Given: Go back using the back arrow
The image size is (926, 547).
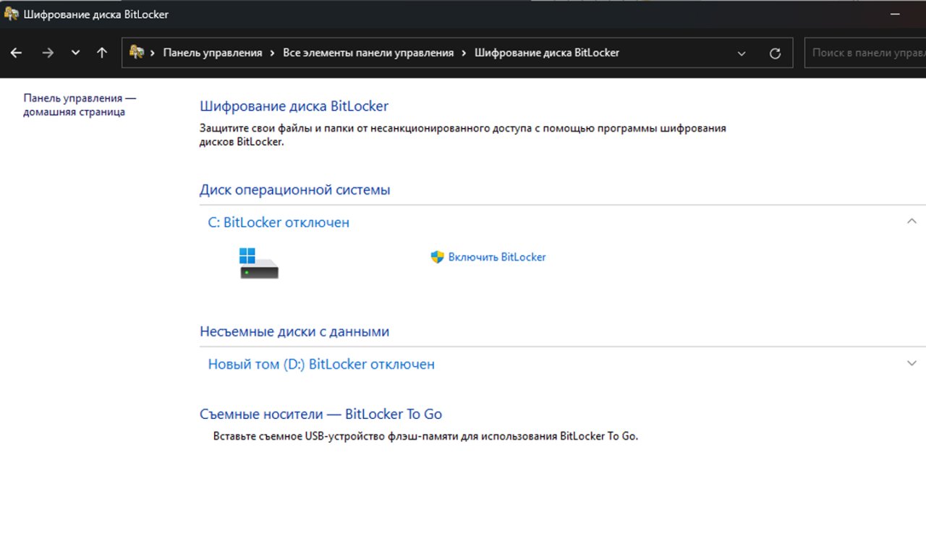Looking at the screenshot, I should tap(16, 53).
